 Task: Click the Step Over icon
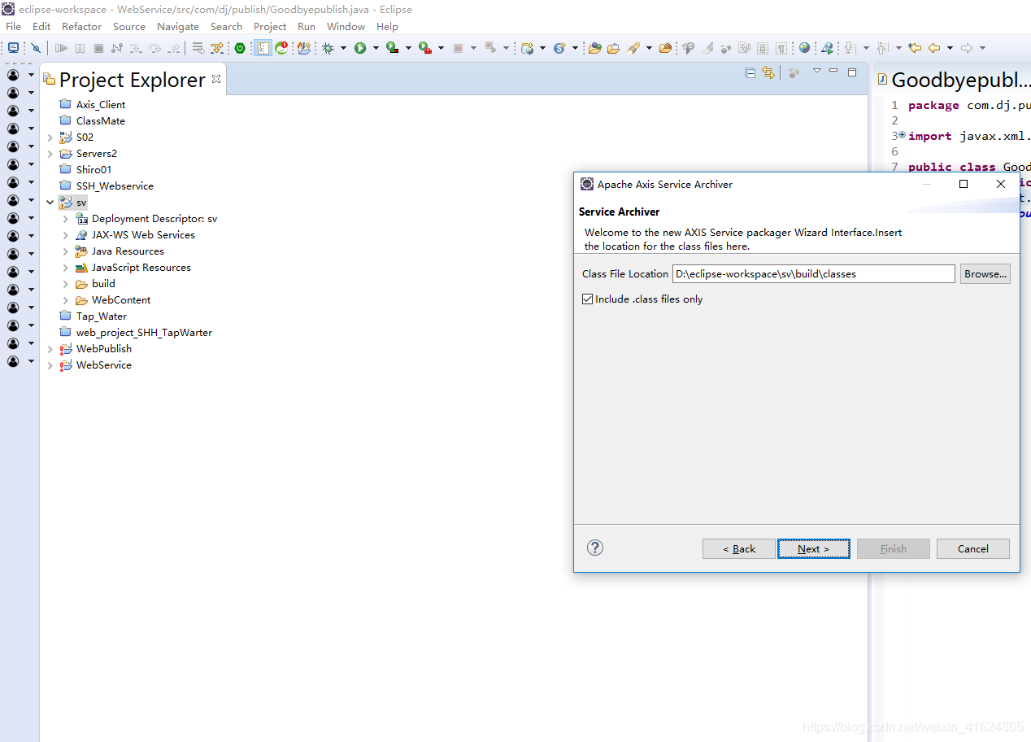click(x=154, y=48)
